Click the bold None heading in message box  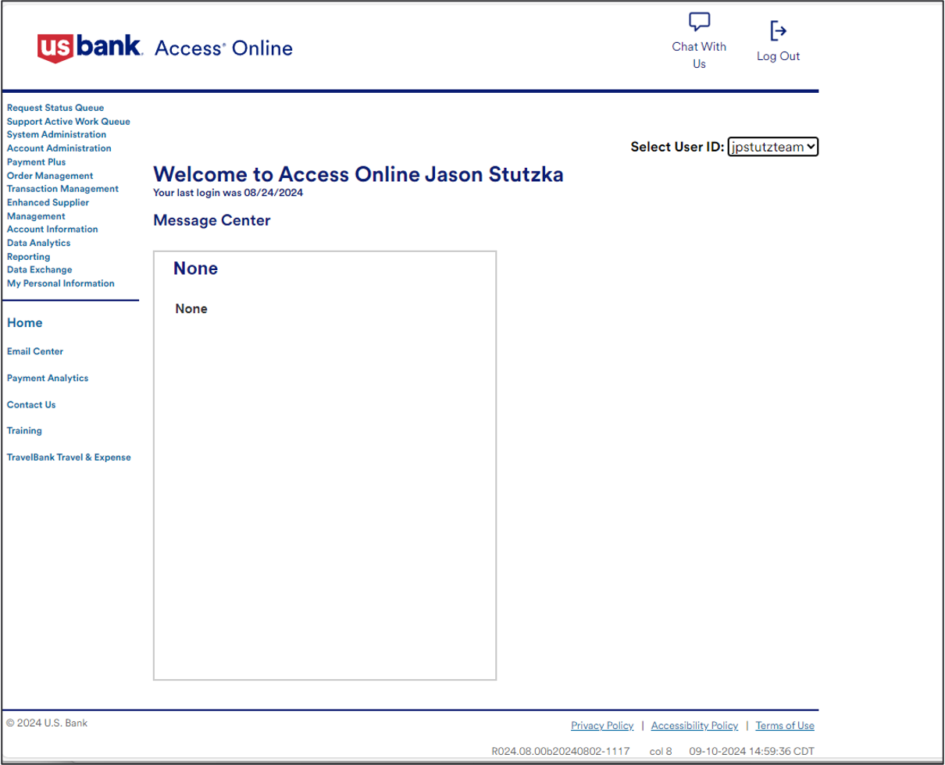pyautogui.click(x=195, y=269)
